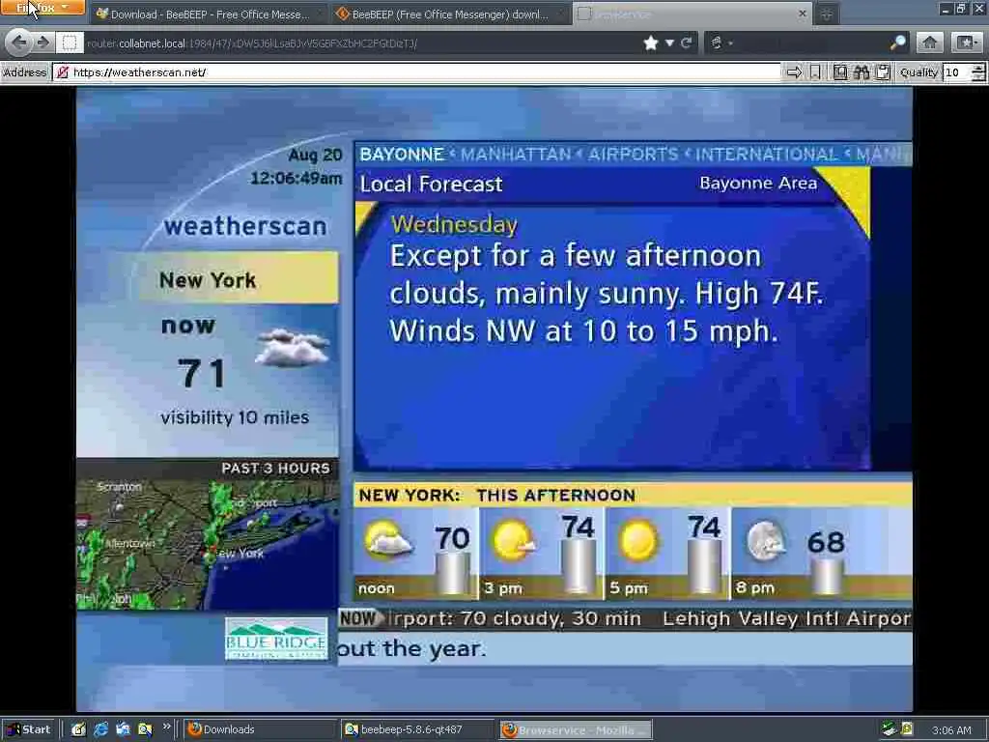Click the 'Local Forecast' heading
Image resolution: width=989 pixels, height=742 pixels.
point(432,185)
